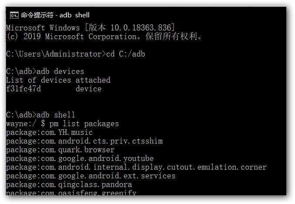This screenshot has width=295, height=204.
Task: Click the 'adb devices' command line
Action: 45,71
